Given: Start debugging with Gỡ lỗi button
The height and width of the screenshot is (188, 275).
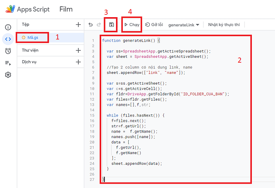Looking at the screenshot, I should 155,25.
